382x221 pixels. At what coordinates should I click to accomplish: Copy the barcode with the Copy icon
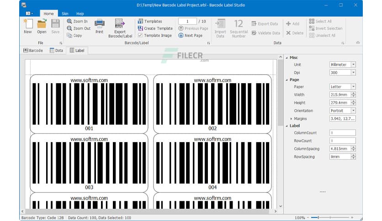tap(74, 36)
